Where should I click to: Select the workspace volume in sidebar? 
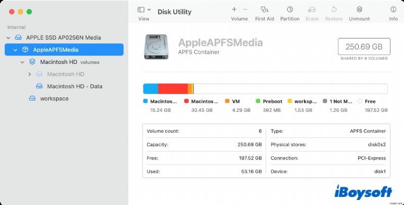click(x=54, y=99)
